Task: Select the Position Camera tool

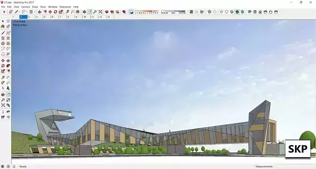Action: [x=3, y=112]
